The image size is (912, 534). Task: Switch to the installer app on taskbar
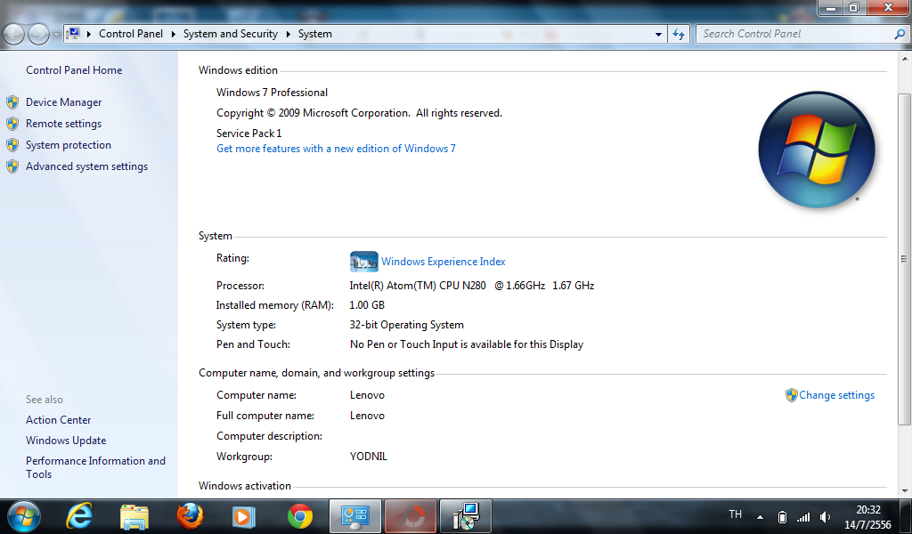coord(466,516)
